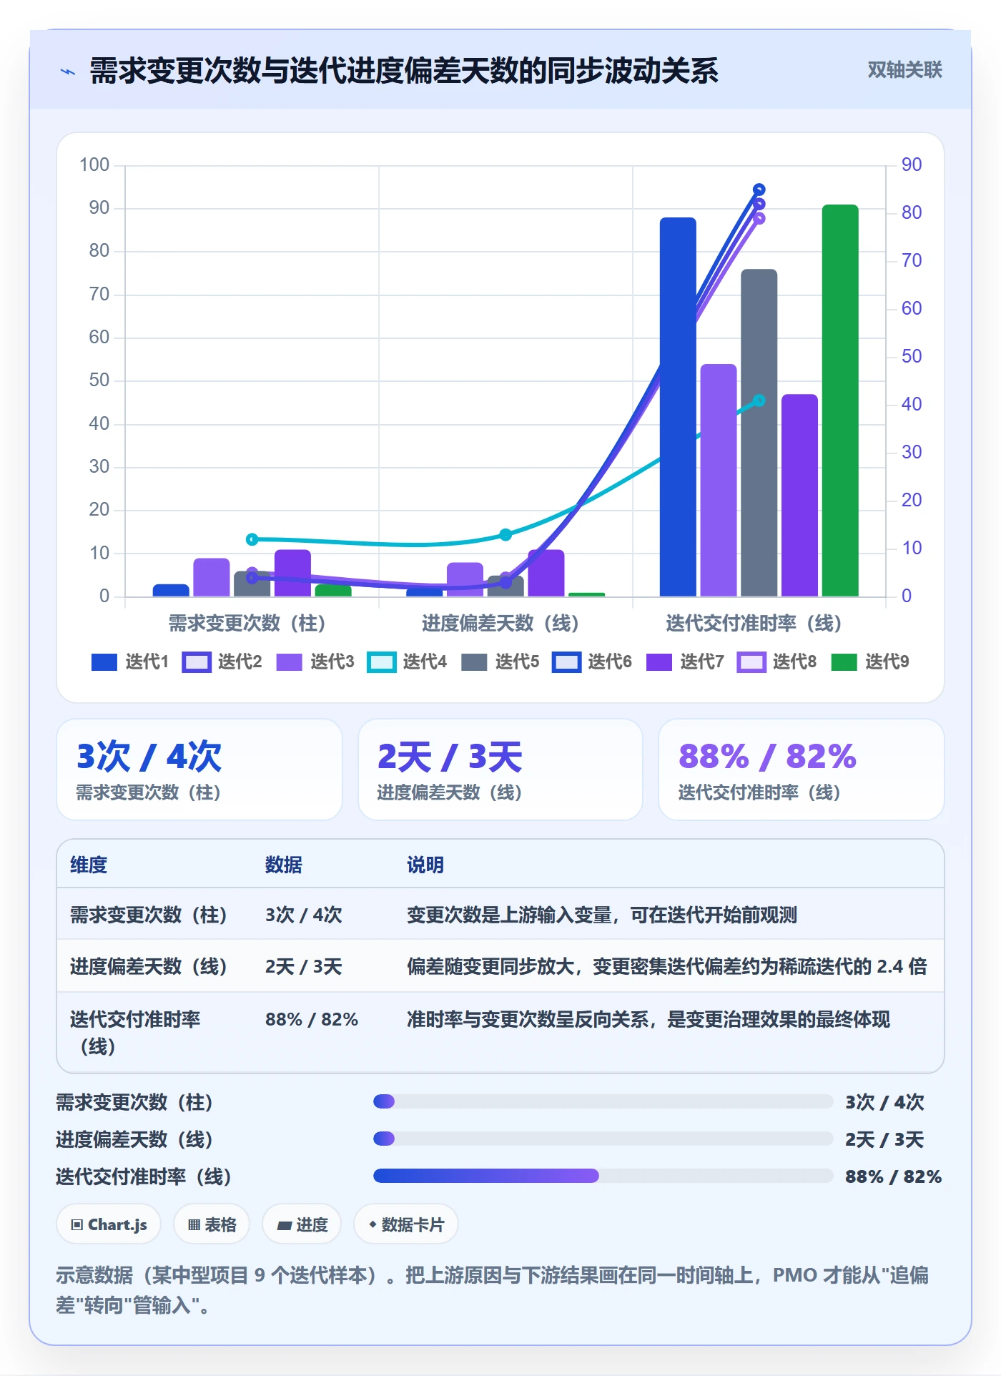Image resolution: width=1001 pixels, height=1376 pixels.
Task: Click 迭代交付准时率 progress bar
Action: point(603,1176)
